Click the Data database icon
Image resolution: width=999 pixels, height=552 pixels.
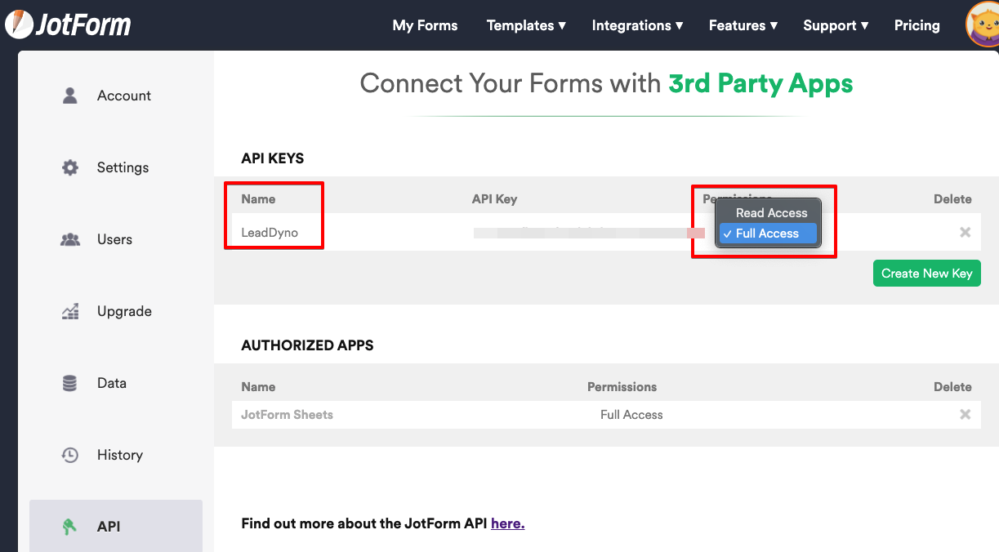70,383
